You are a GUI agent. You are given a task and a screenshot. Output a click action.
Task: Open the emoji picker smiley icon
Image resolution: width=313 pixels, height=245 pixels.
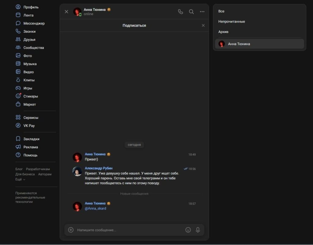(x=188, y=230)
